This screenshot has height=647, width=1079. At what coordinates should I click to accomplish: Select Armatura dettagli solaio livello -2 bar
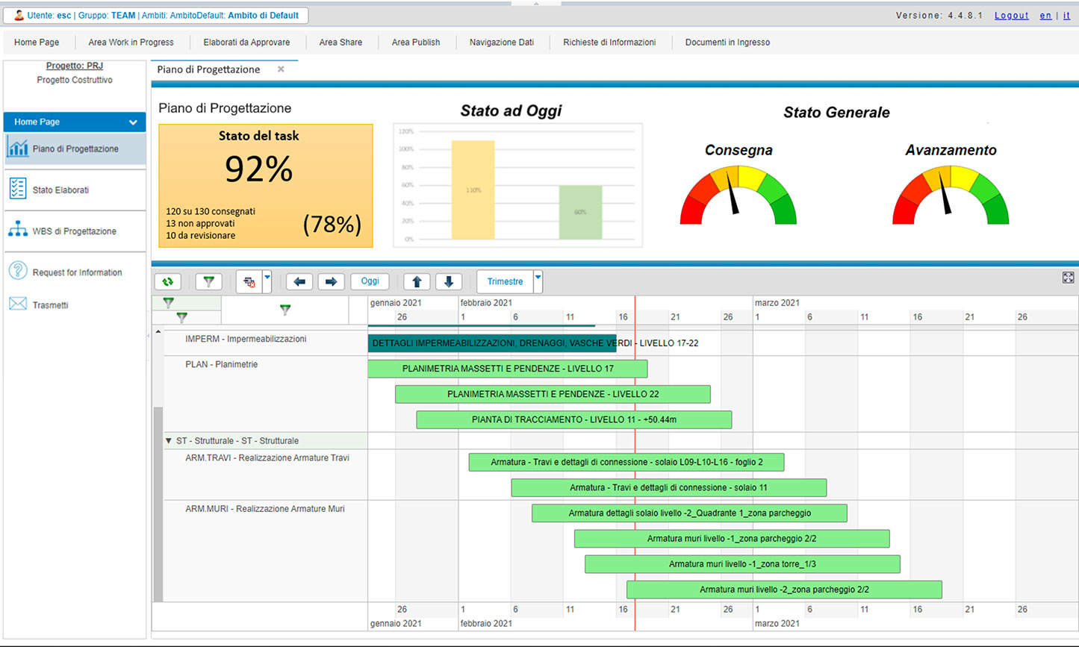689,513
